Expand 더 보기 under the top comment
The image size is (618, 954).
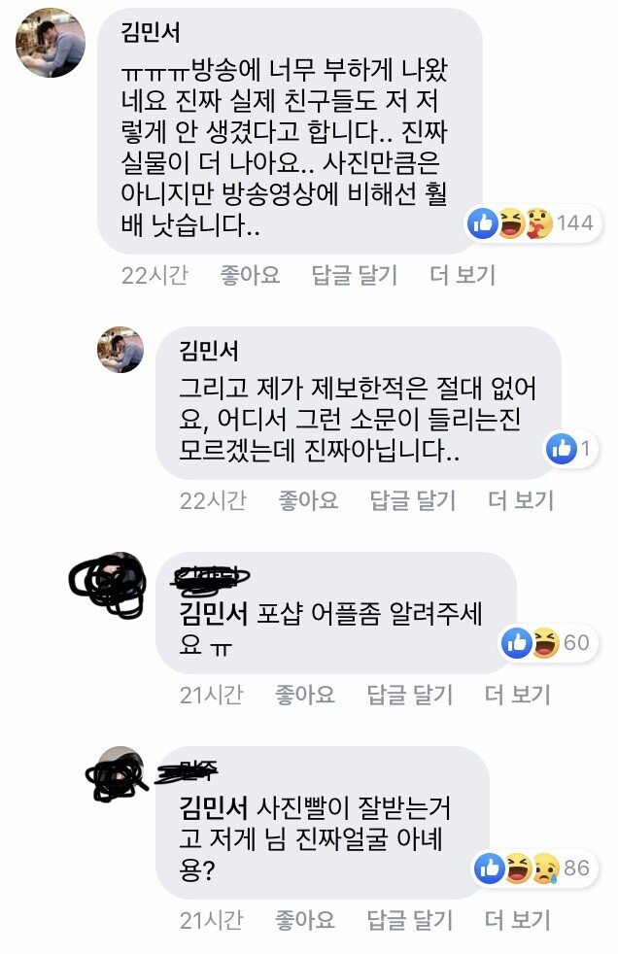point(463,275)
